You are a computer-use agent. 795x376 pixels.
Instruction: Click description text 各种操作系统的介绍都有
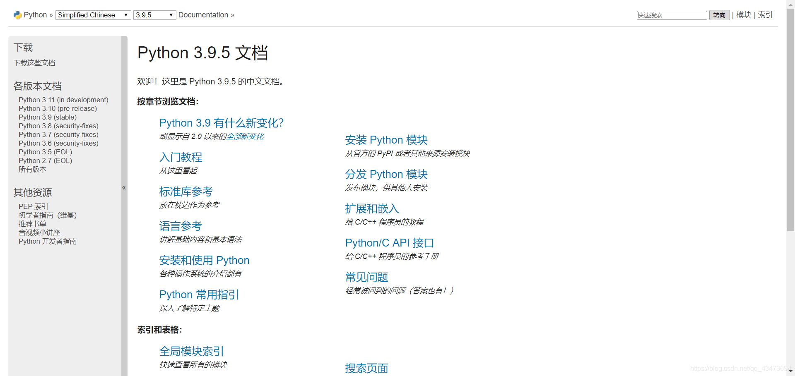coord(201,274)
